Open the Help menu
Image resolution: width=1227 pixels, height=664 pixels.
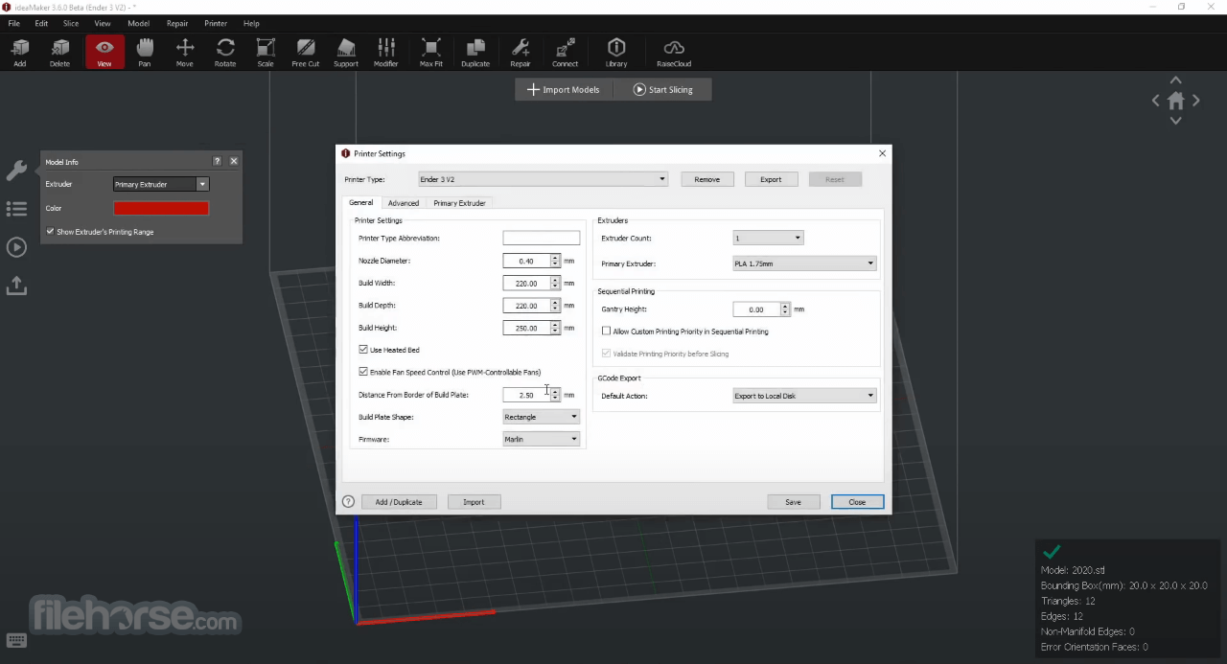pos(251,23)
